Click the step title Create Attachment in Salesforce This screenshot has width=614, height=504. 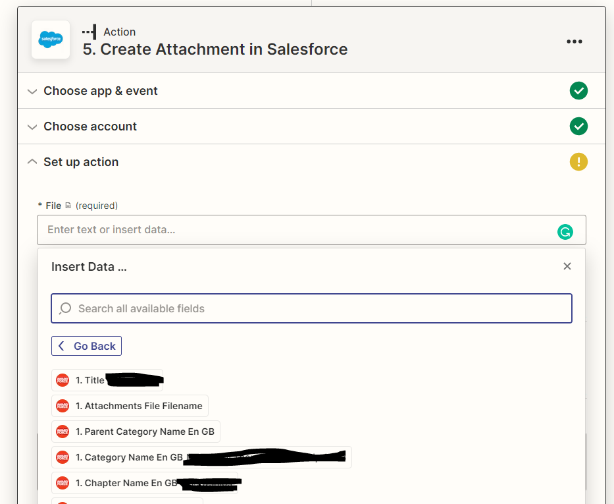click(x=215, y=49)
